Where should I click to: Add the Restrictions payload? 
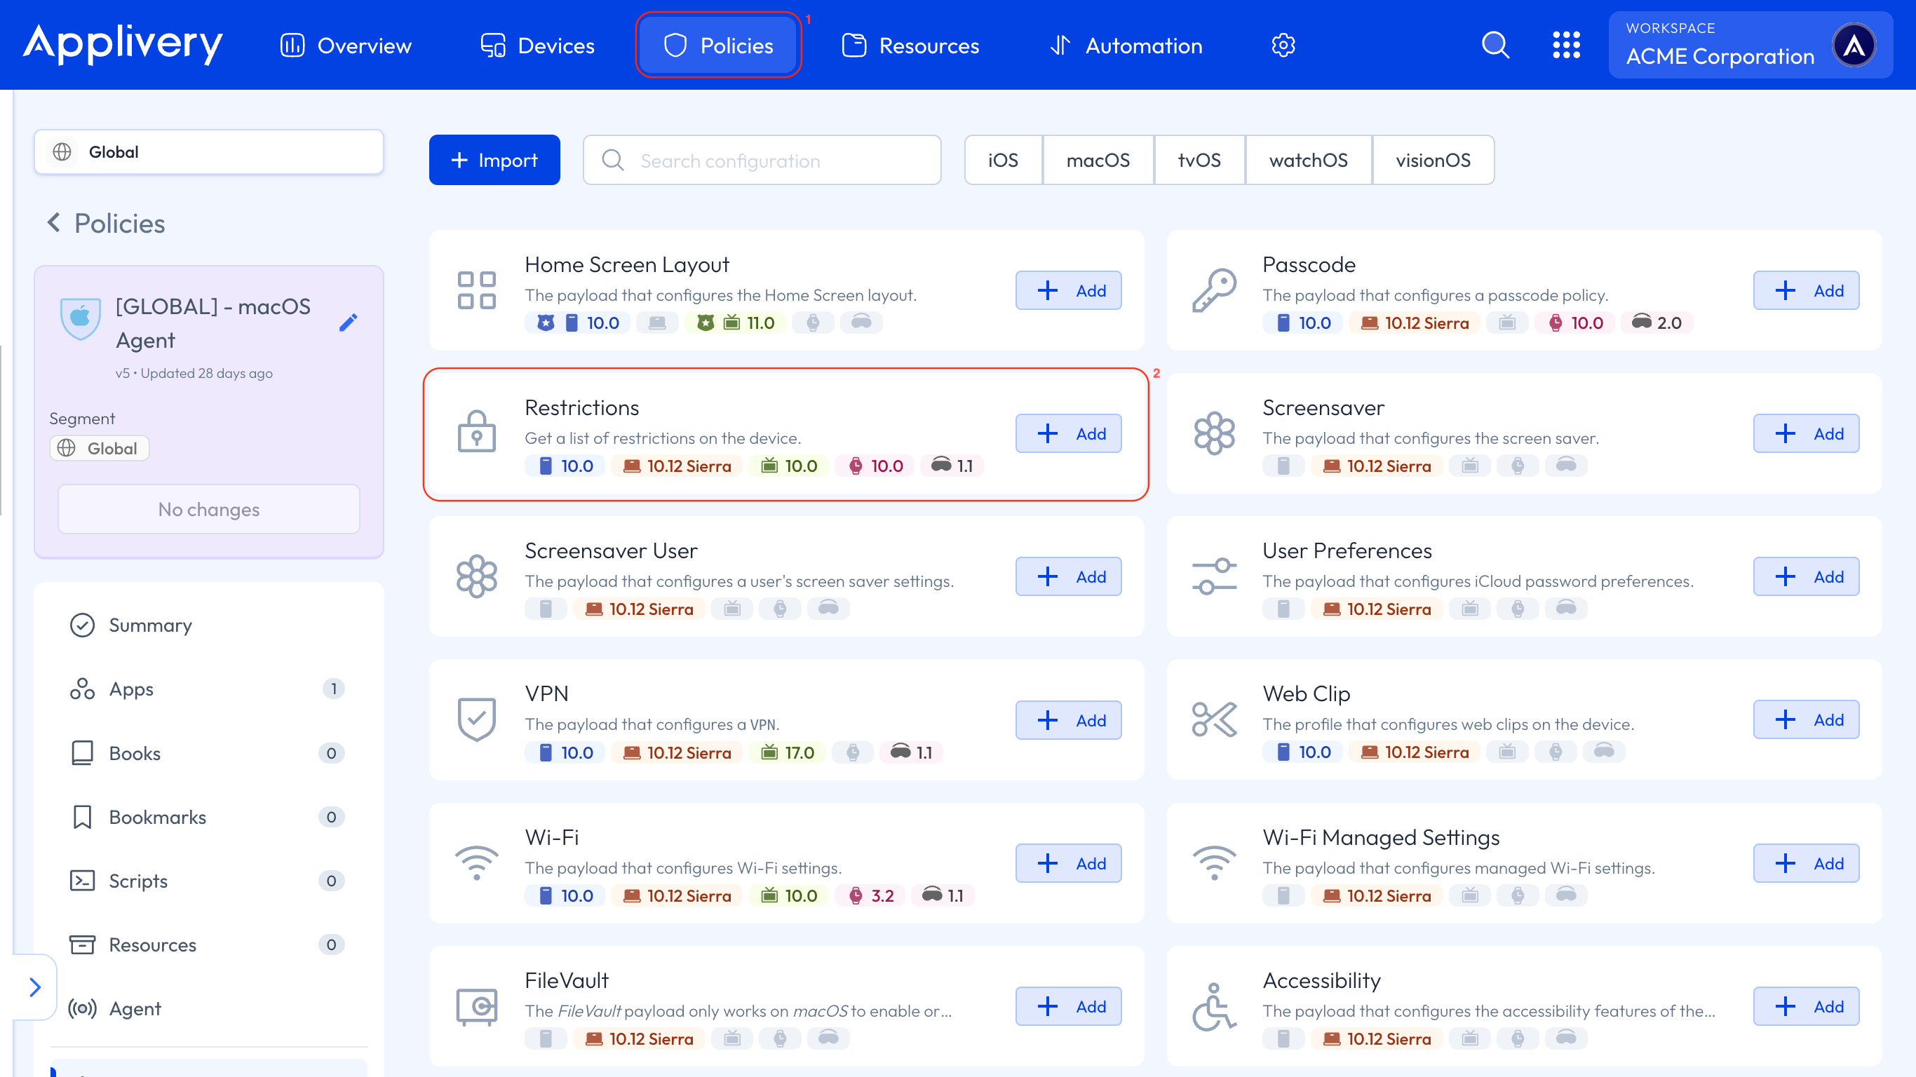point(1068,433)
